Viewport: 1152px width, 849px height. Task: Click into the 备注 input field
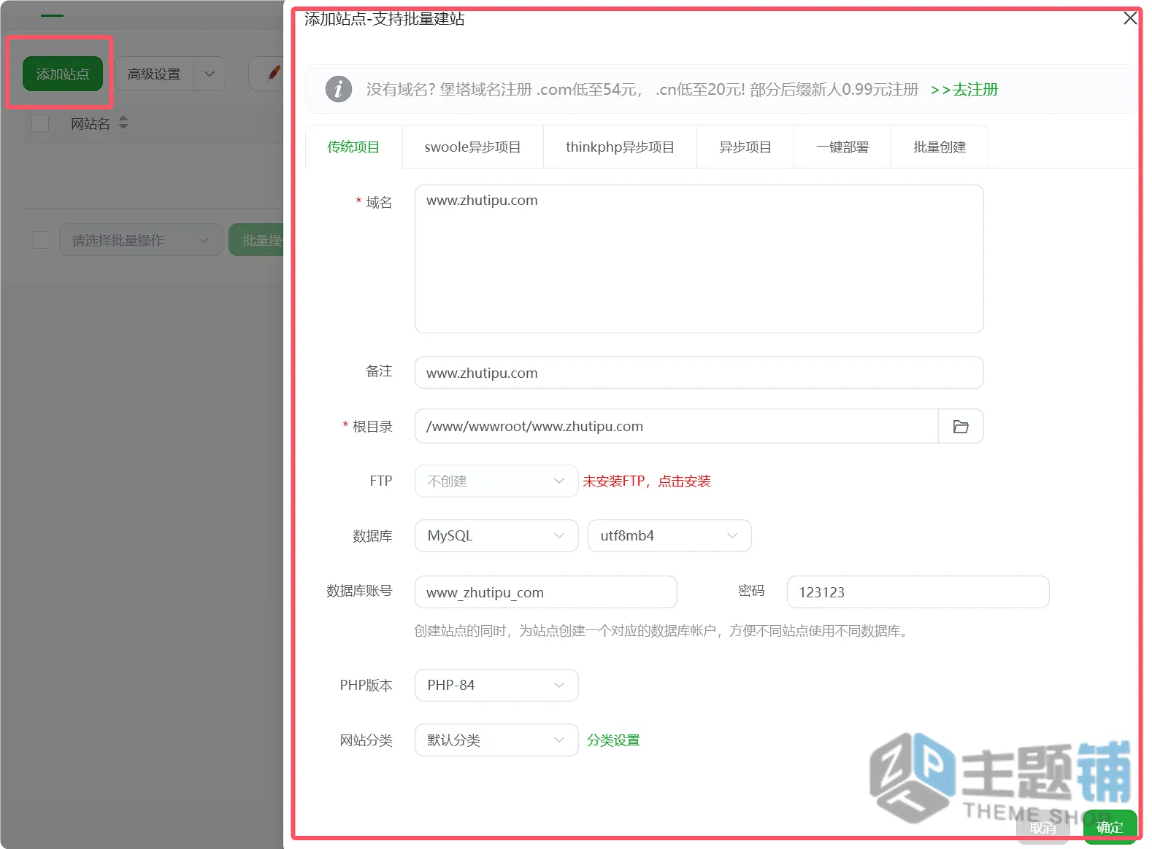(699, 373)
